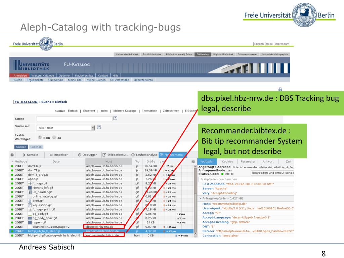This screenshot has height=258, width=344.
Task: Select the Kopfzeilen tab
Action: [207, 162]
